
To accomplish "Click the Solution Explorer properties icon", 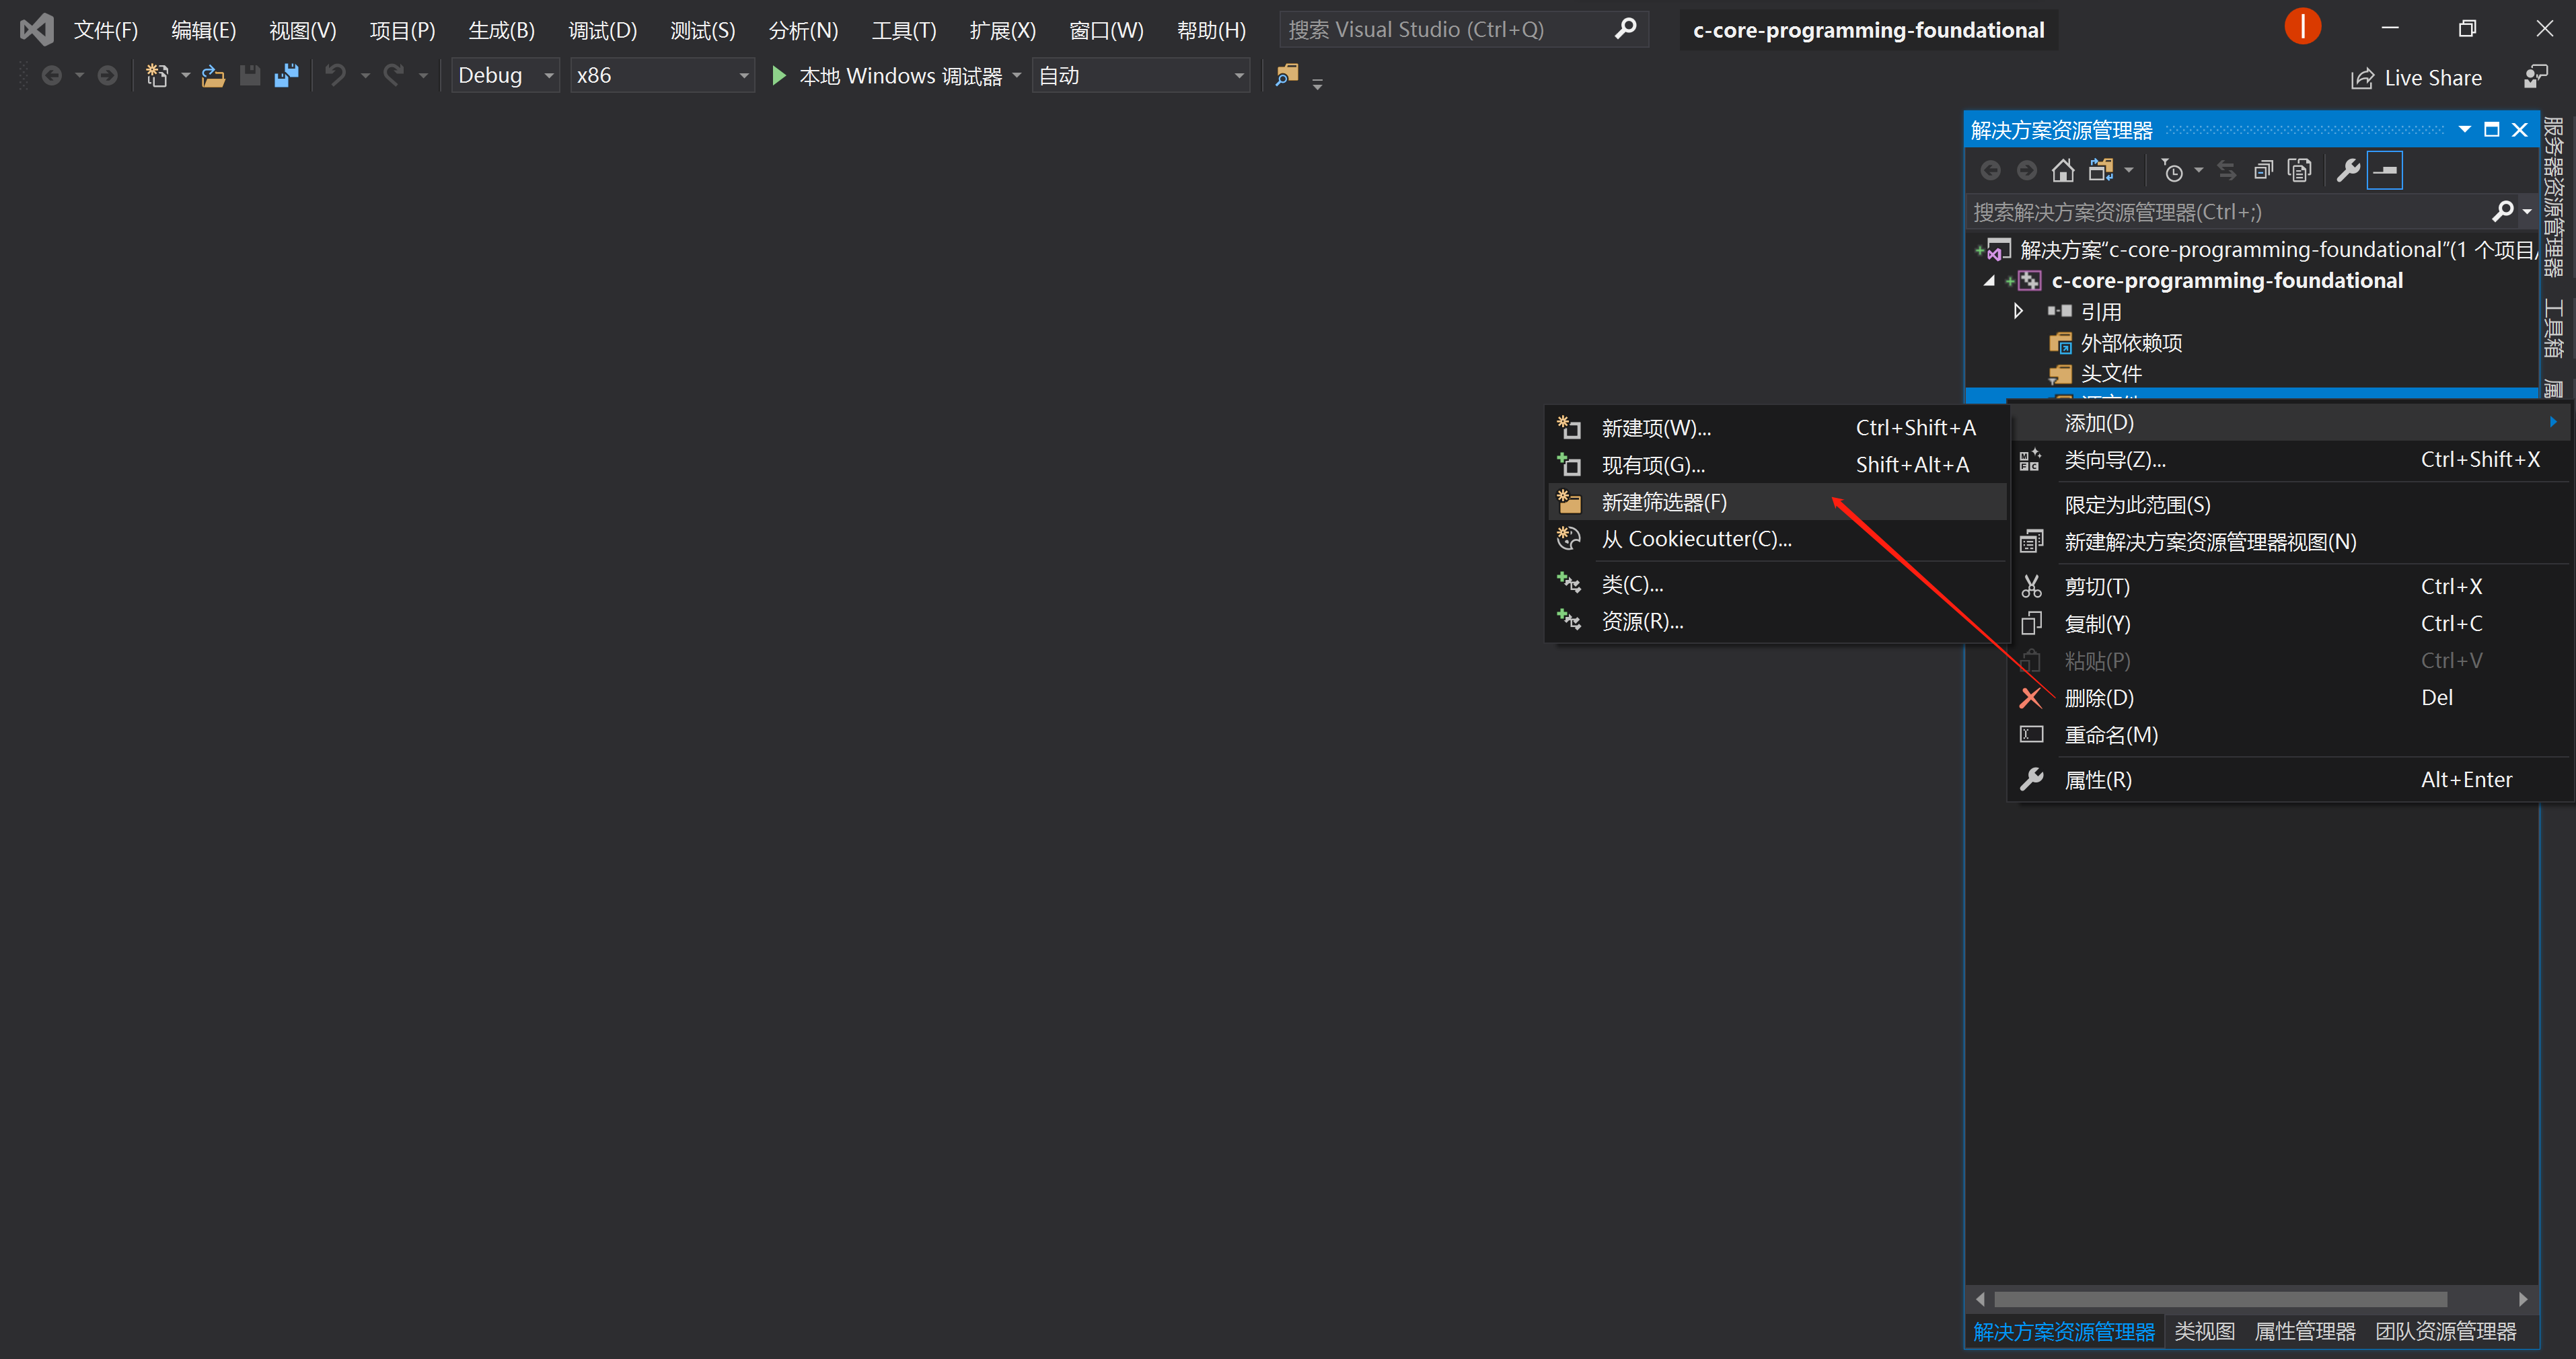I will click(2348, 169).
